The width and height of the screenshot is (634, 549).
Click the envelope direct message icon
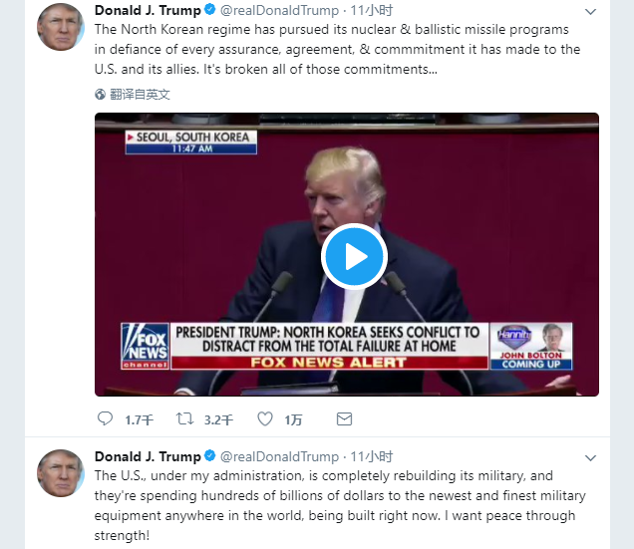pyautogui.click(x=344, y=419)
